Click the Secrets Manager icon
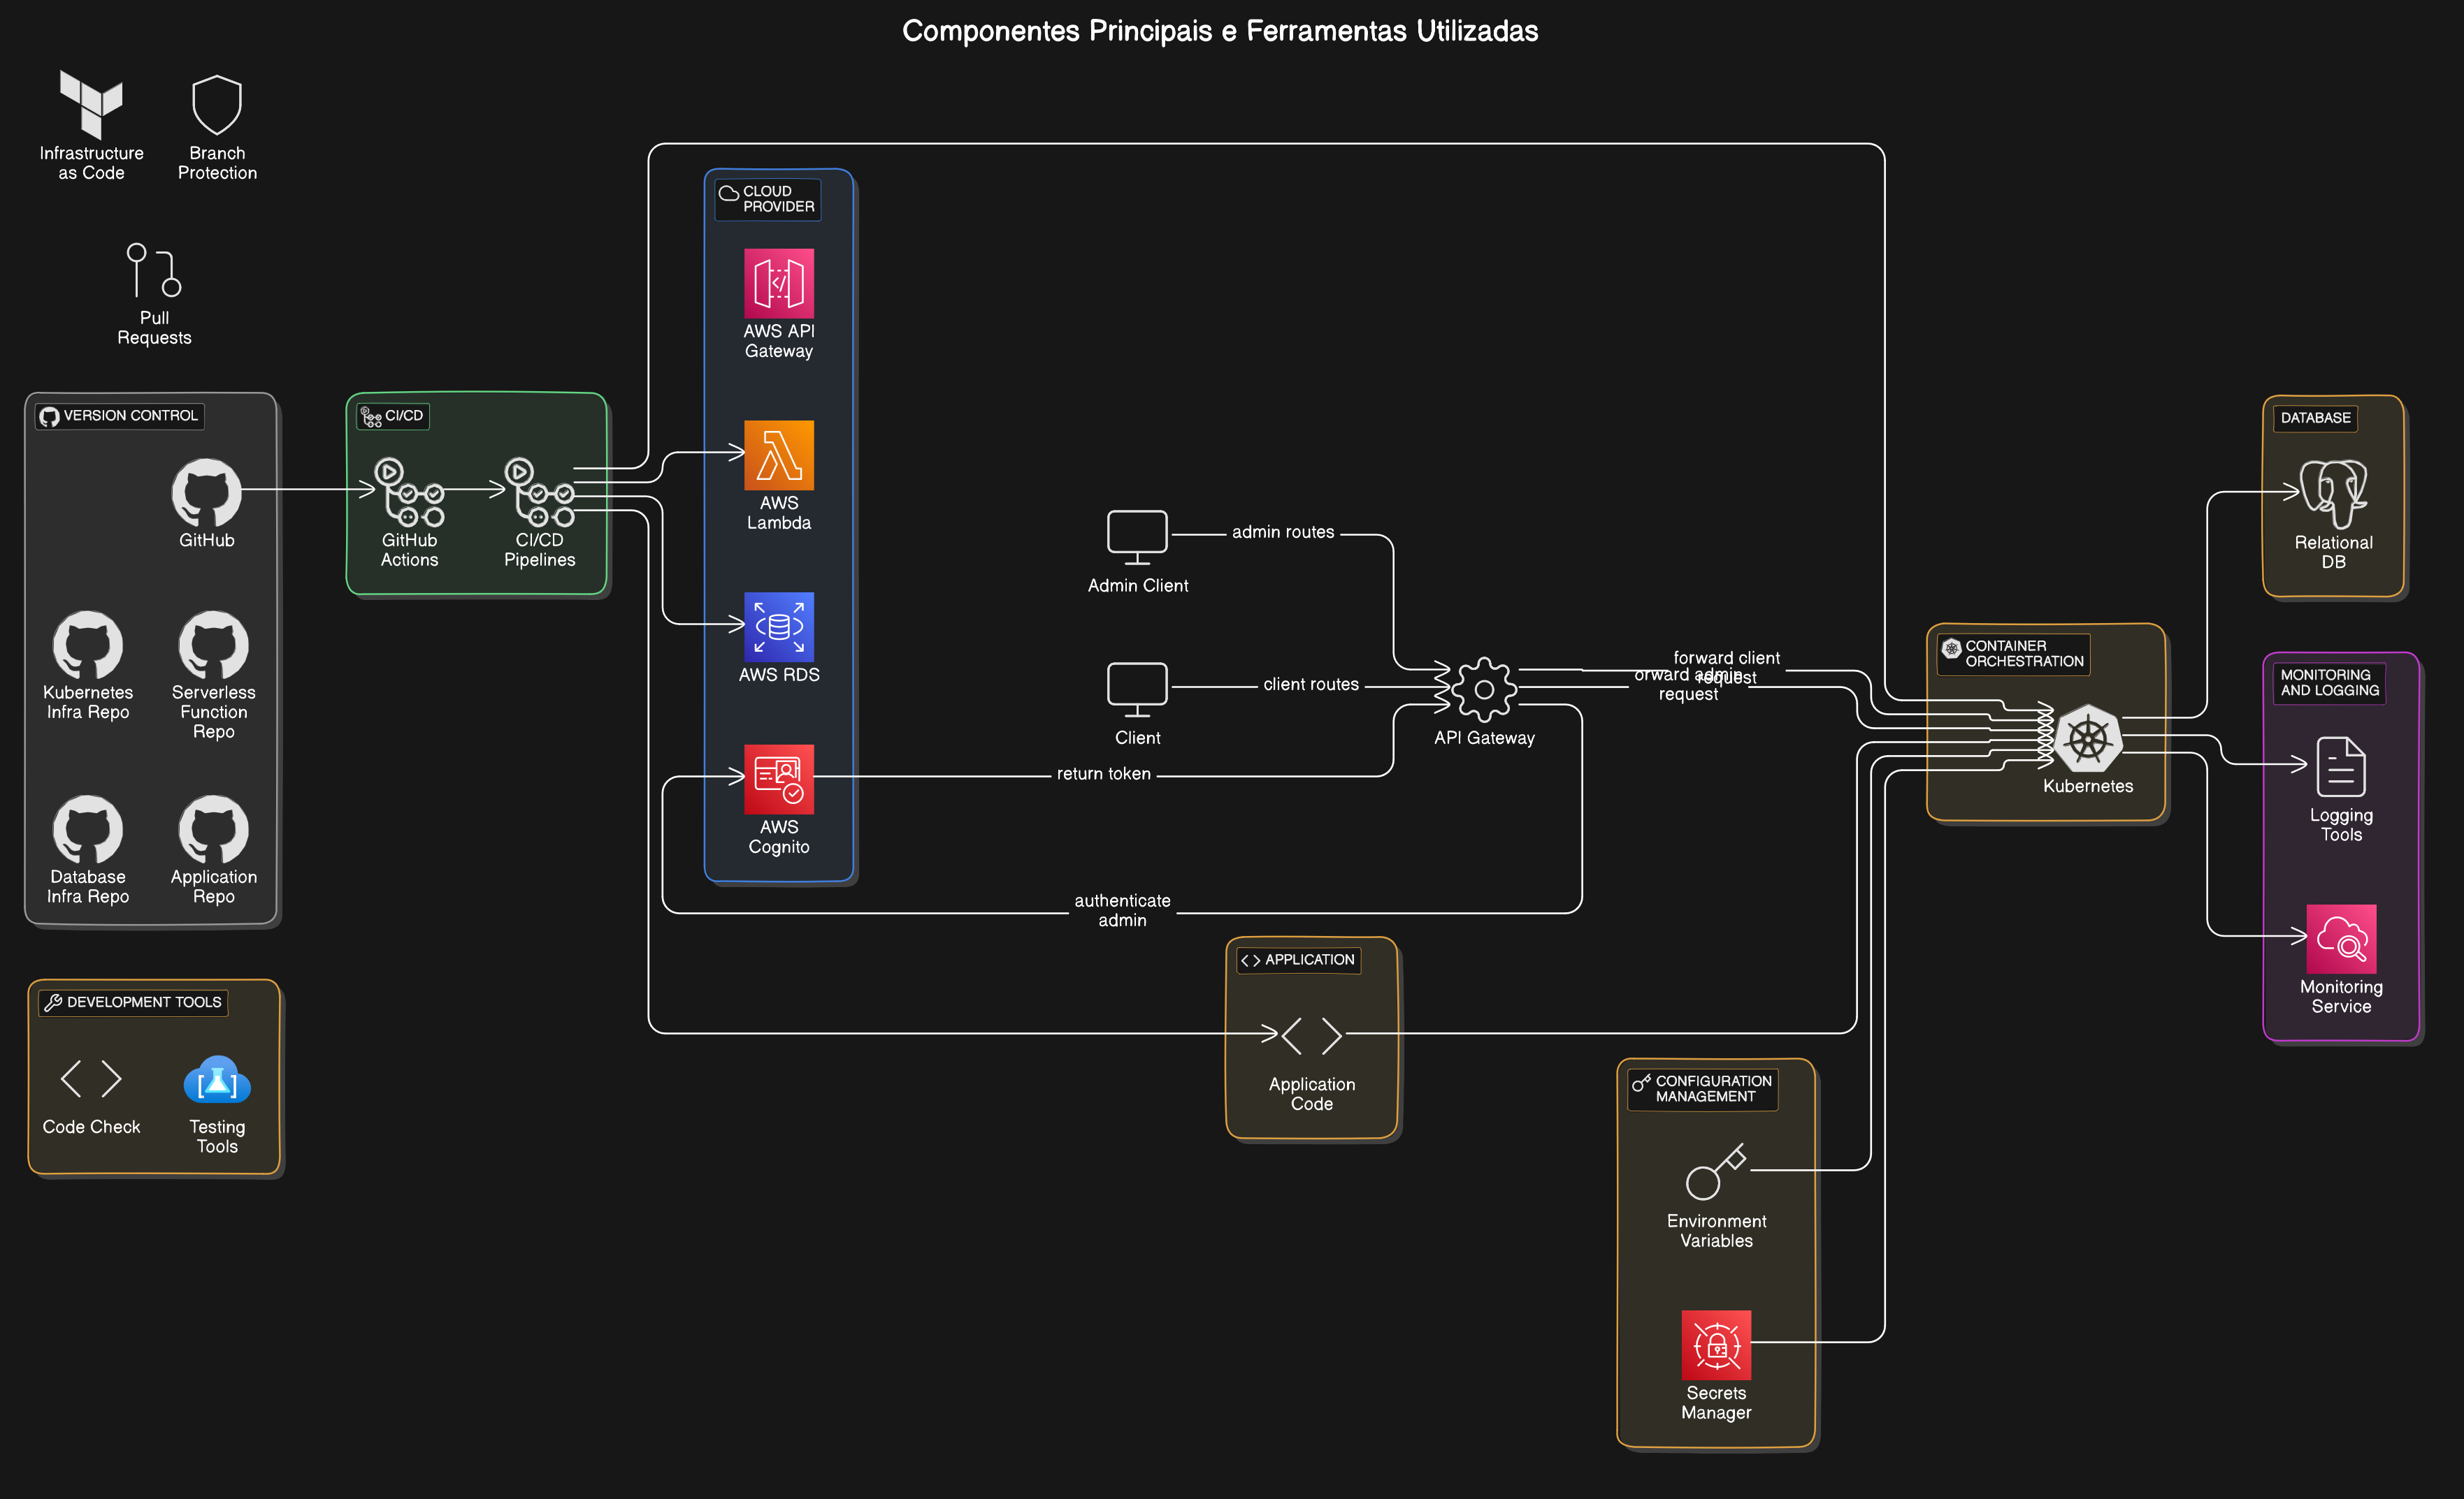 click(x=1716, y=1344)
